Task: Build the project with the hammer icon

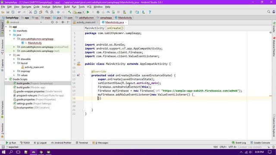Action: coord(69,12)
